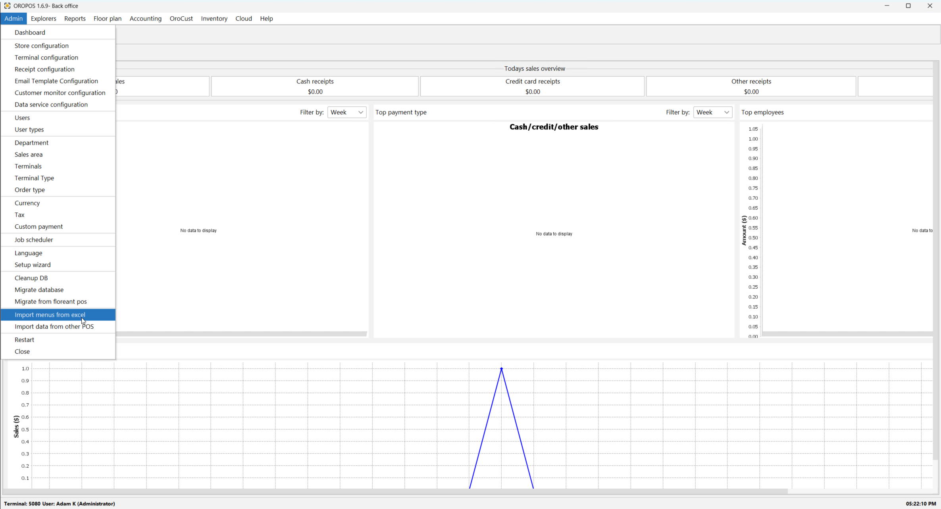This screenshot has width=941, height=509.
Task: Click the dashboard vertical scrollbar
Action: click(x=936, y=260)
